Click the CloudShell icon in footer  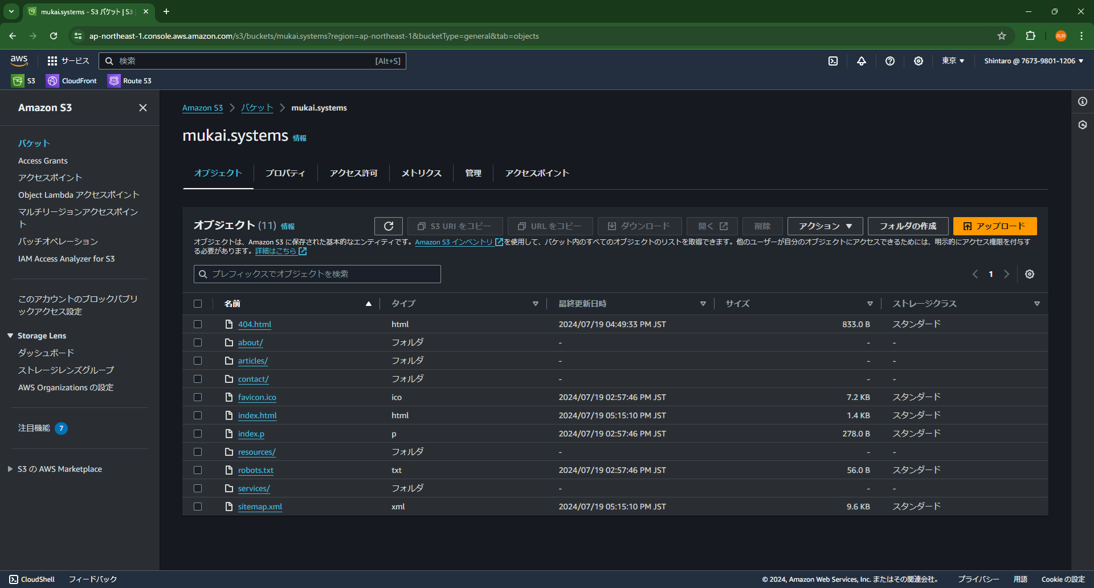[14, 579]
